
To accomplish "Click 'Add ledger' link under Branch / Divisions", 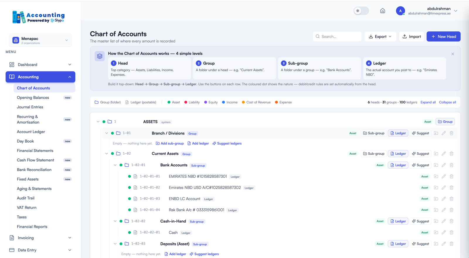I will click(198, 143).
